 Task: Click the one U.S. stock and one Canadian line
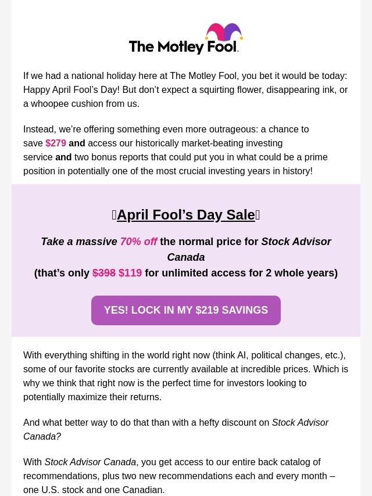[94, 490]
